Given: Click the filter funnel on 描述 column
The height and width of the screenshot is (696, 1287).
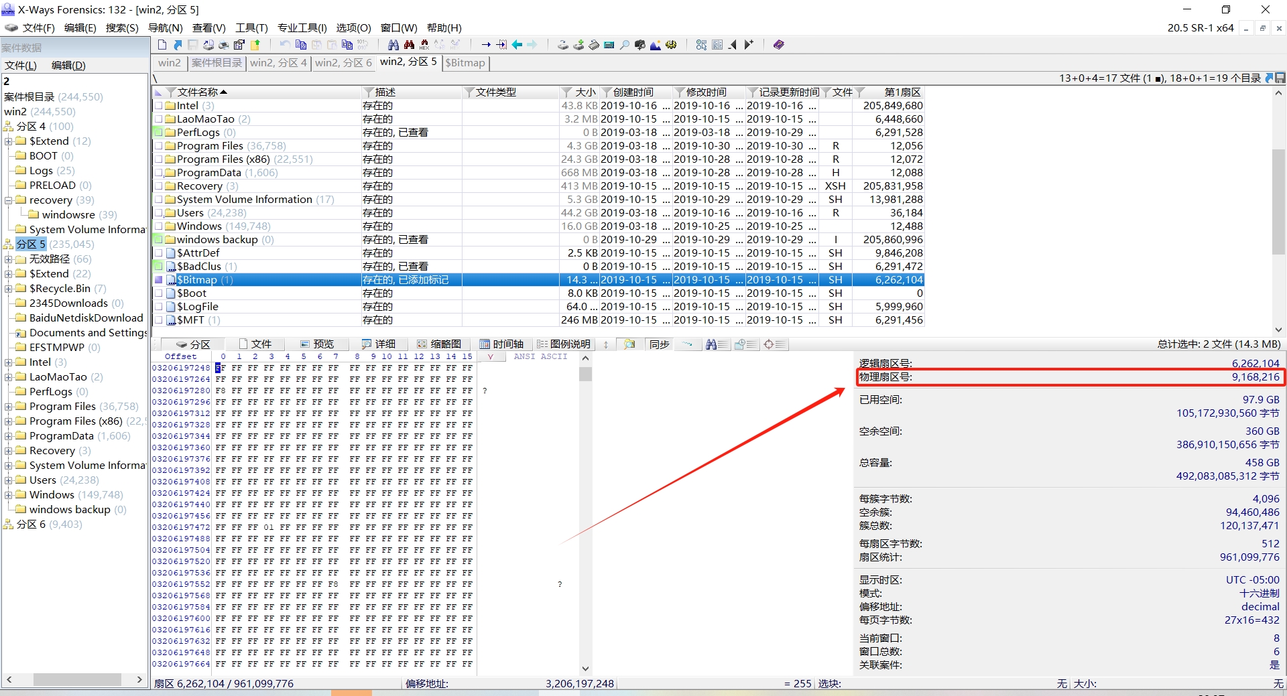Looking at the screenshot, I should [369, 92].
